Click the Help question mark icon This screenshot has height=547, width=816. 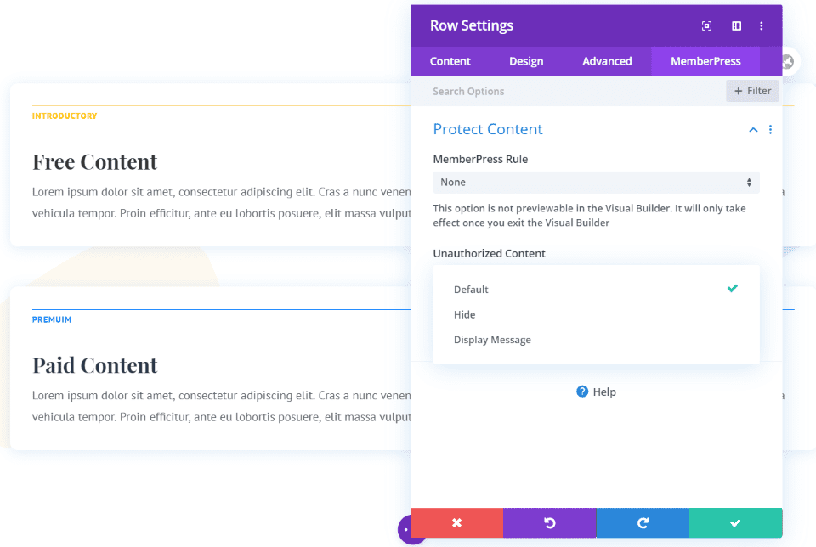(581, 392)
